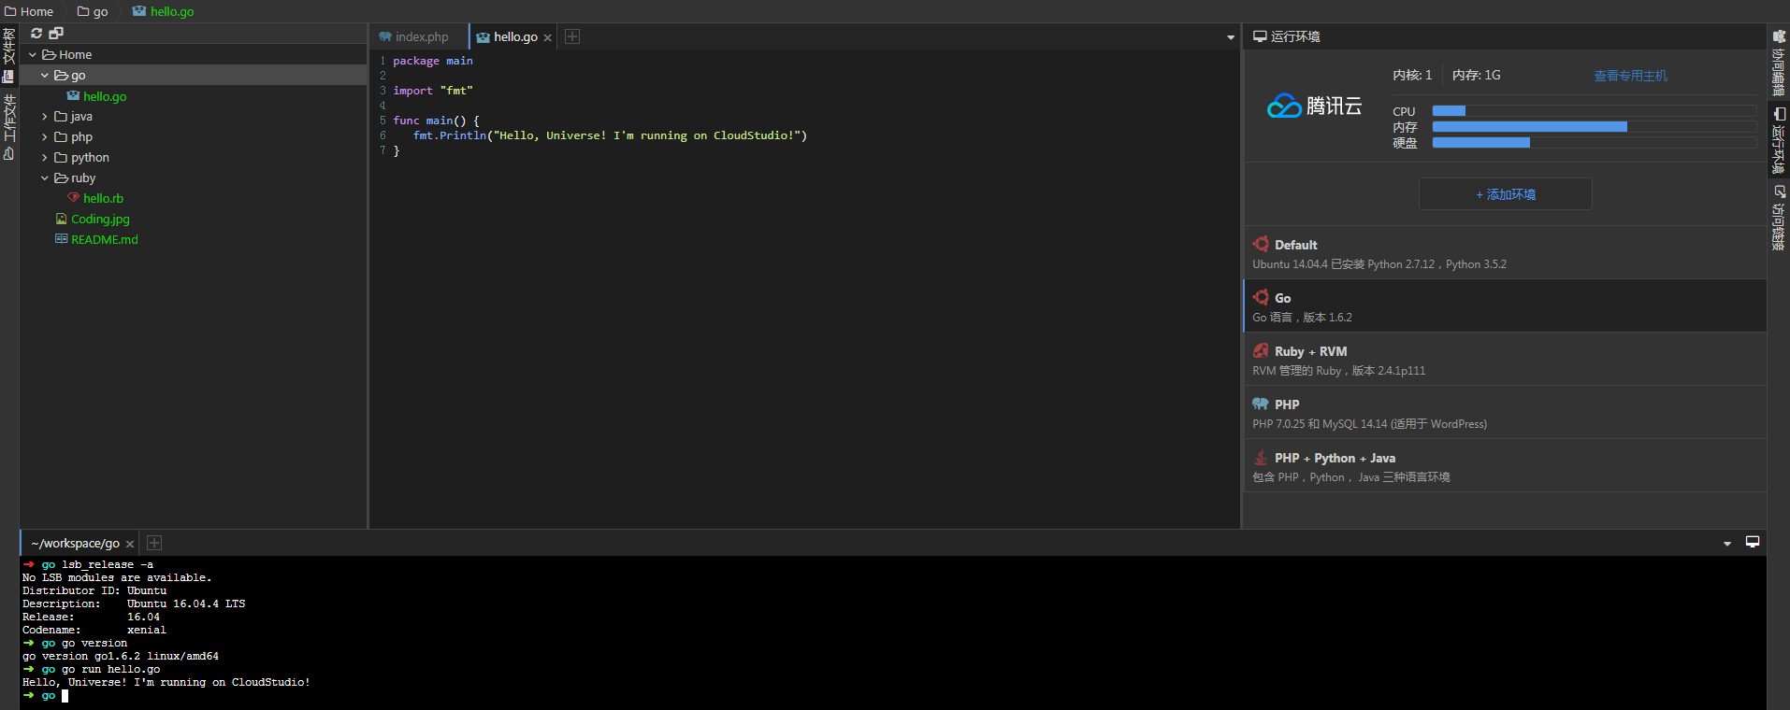Add a new editor tab with plus icon
The height and width of the screenshot is (710, 1790).
[572, 36]
